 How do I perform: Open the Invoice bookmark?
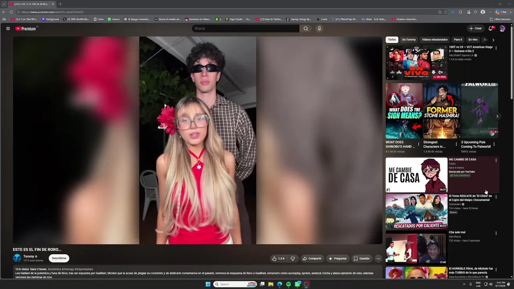coord(114,19)
